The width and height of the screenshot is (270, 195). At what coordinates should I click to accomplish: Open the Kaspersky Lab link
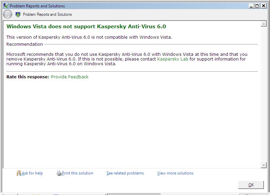pyautogui.click(x=172, y=59)
